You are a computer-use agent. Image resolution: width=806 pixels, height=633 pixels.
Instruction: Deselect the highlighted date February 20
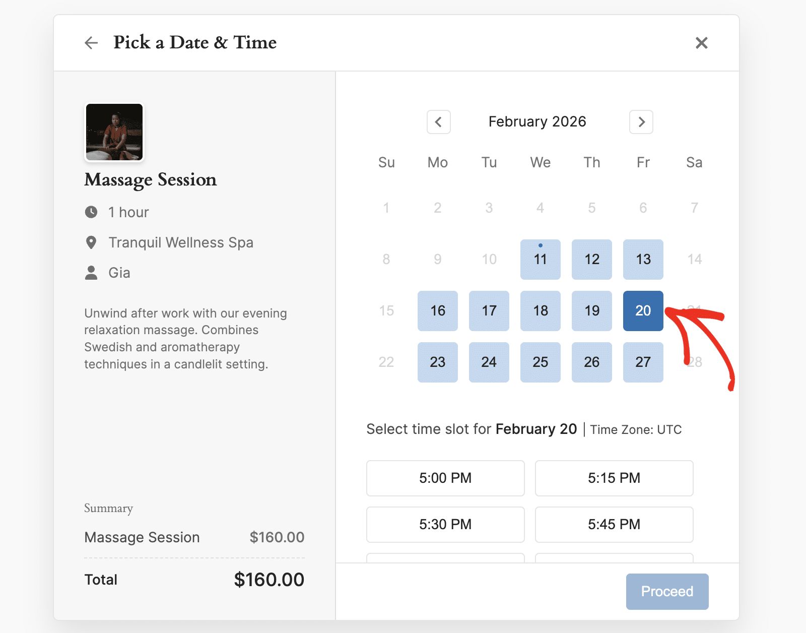[643, 311]
